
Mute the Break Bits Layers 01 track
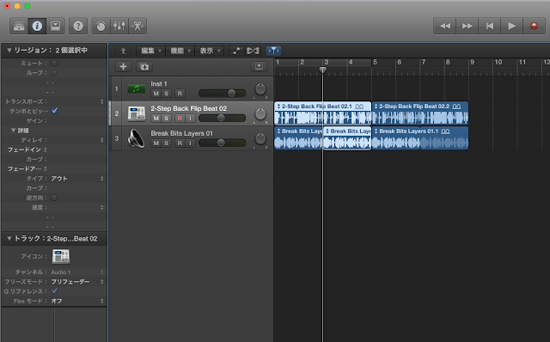point(156,144)
